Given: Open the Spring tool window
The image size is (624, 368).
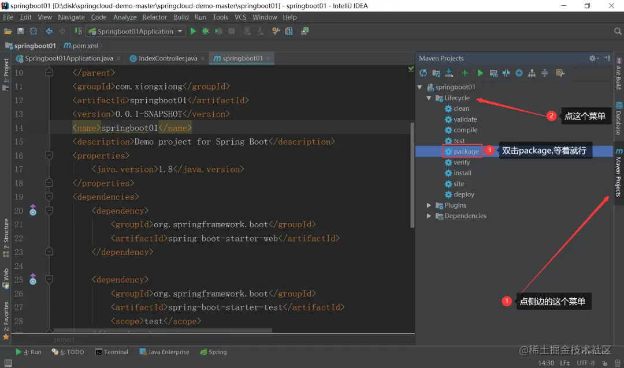Looking at the screenshot, I should coord(213,352).
